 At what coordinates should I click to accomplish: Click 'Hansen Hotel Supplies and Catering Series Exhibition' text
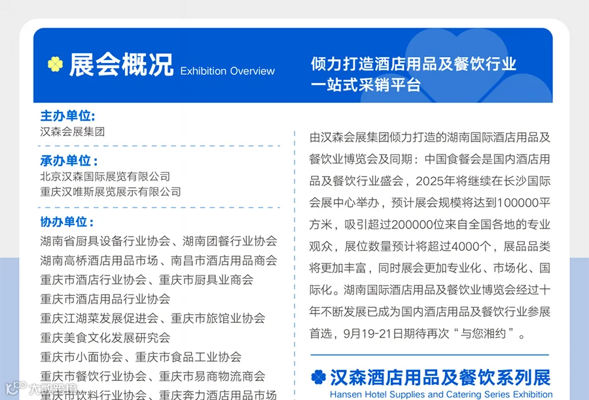(441, 394)
